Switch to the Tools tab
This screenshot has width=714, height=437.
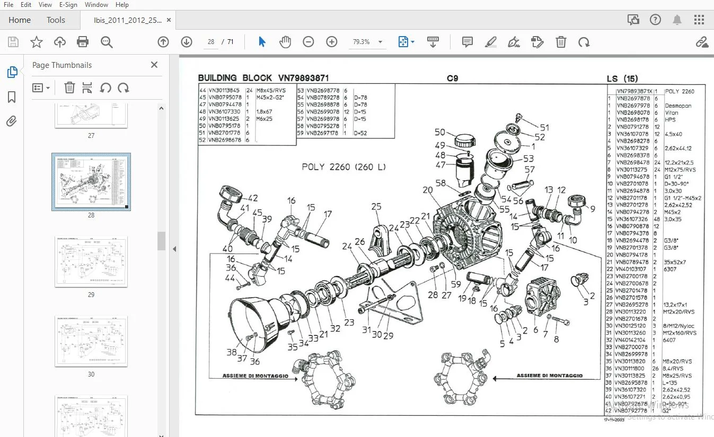pos(56,20)
